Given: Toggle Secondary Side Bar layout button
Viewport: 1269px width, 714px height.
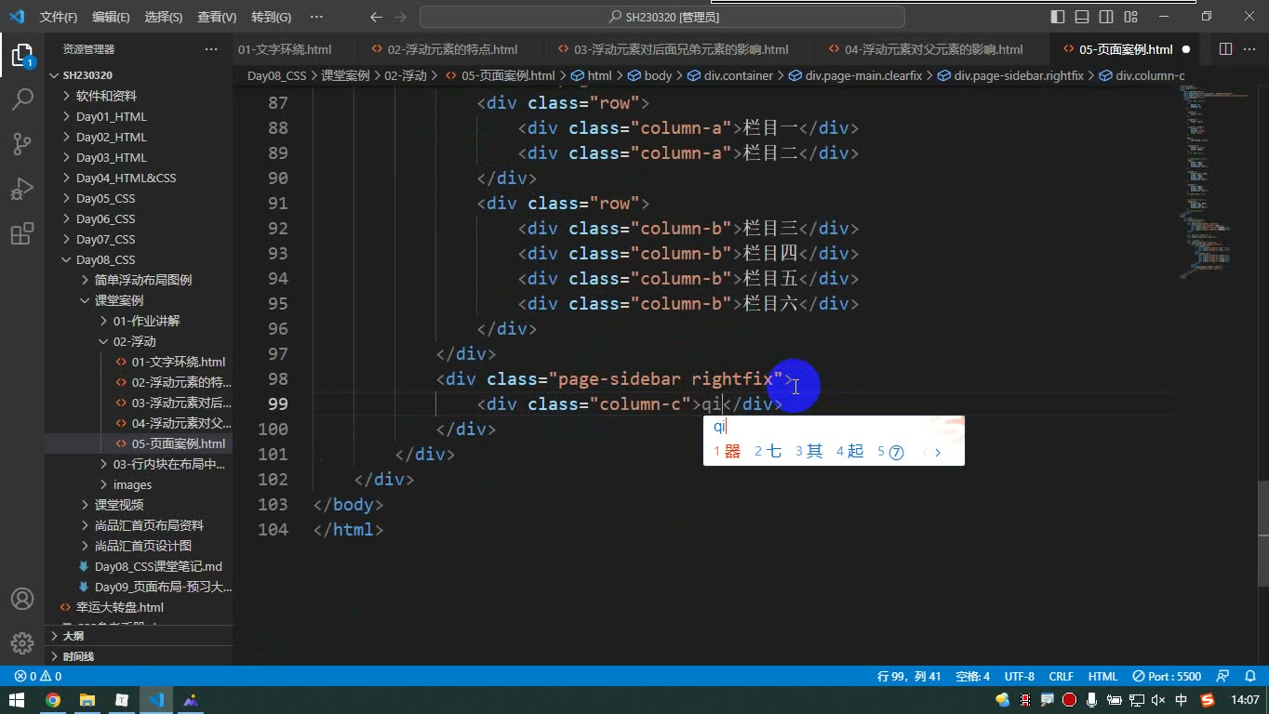Looking at the screenshot, I should point(1106,17).
